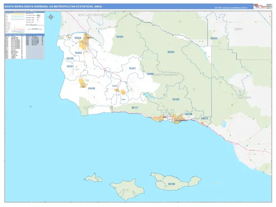Click the ZIP Code Business Reference Edition subtitle
The width and height of the screenshot is (276, 207).
(x=231, y=8)
